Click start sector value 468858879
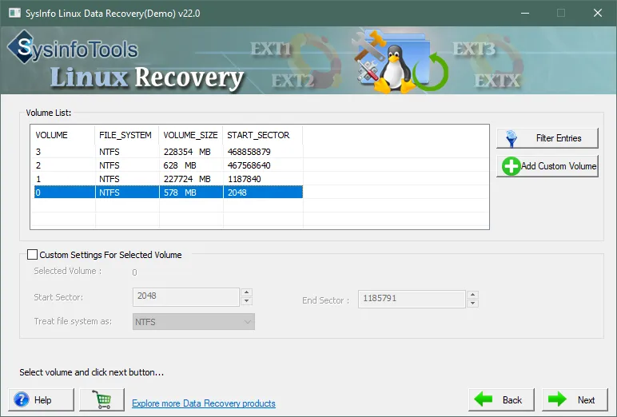The height and width of the screenshot is (417, 617). pyautogui.click(x=249, y=152)
